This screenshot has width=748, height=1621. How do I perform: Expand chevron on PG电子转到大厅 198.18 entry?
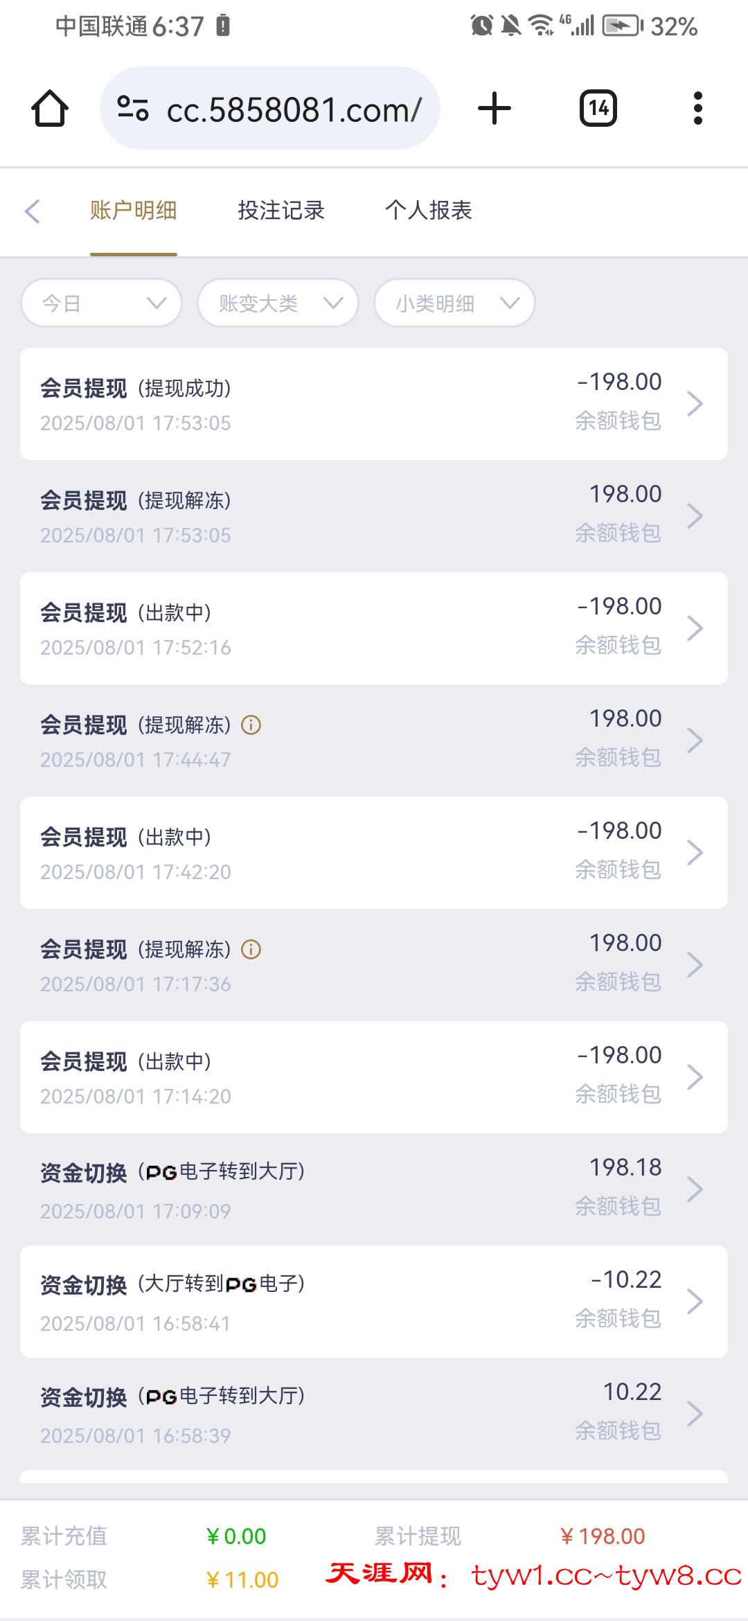[x=695, y=1189]
